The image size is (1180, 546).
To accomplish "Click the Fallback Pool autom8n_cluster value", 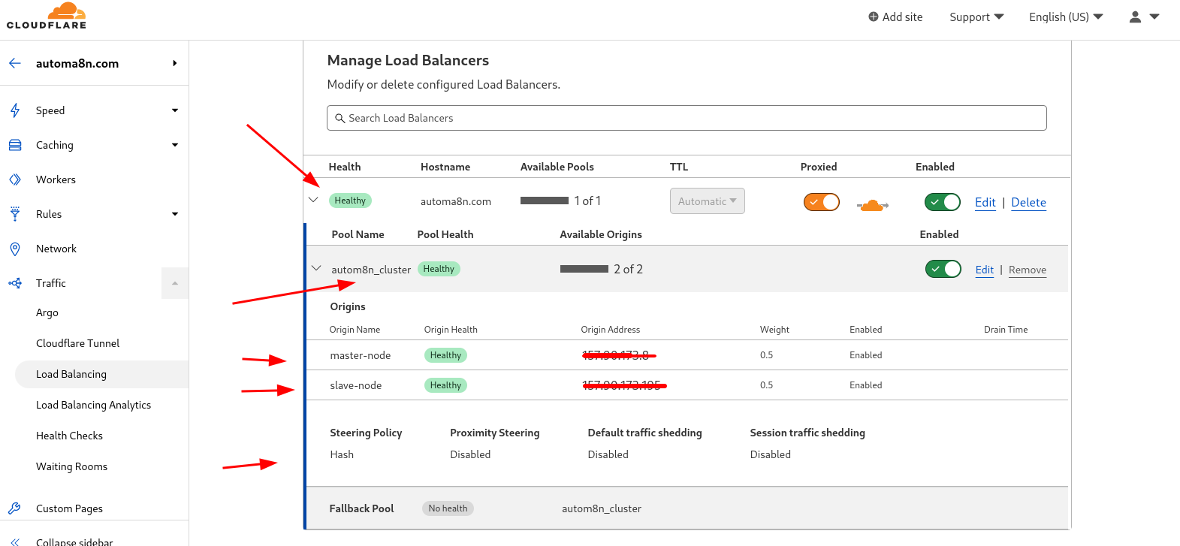I will 602,508.
